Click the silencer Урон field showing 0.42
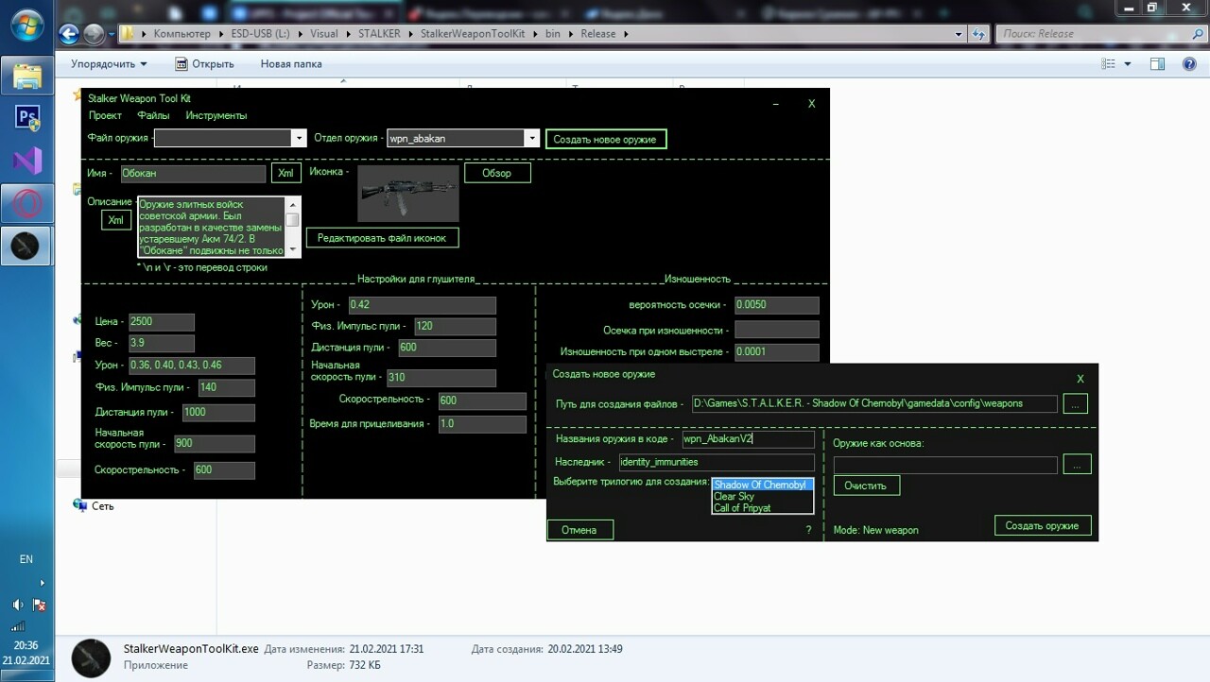Screen dimensions: 1210x682 [x=422, y=305]
